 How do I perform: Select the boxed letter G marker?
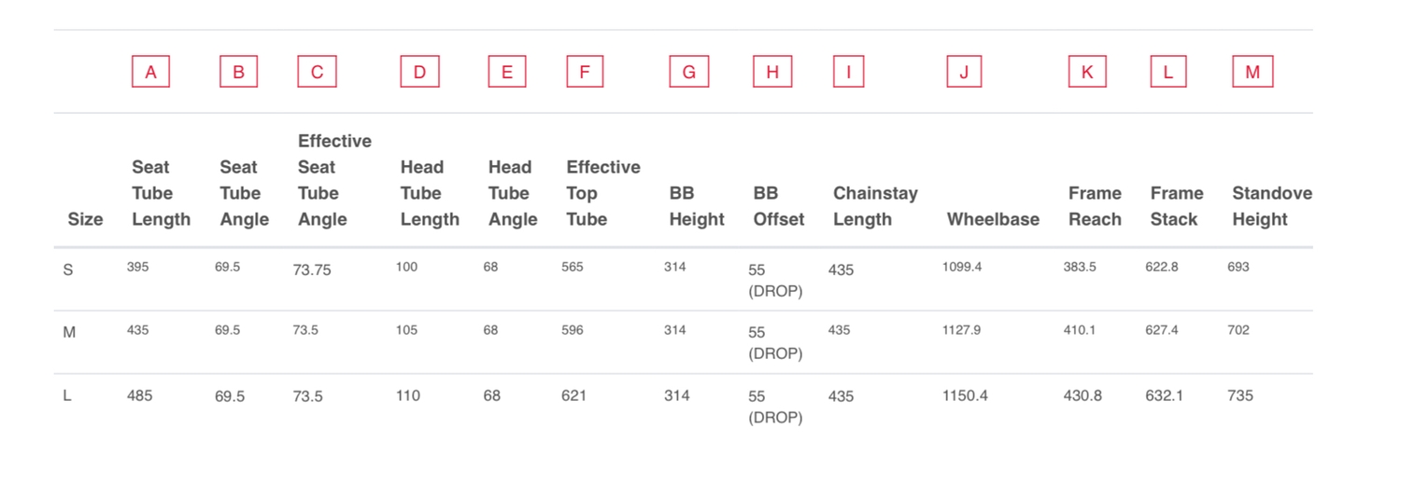[x=688, y=72]
